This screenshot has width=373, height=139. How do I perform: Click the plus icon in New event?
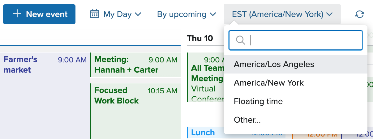click(17, 14)
